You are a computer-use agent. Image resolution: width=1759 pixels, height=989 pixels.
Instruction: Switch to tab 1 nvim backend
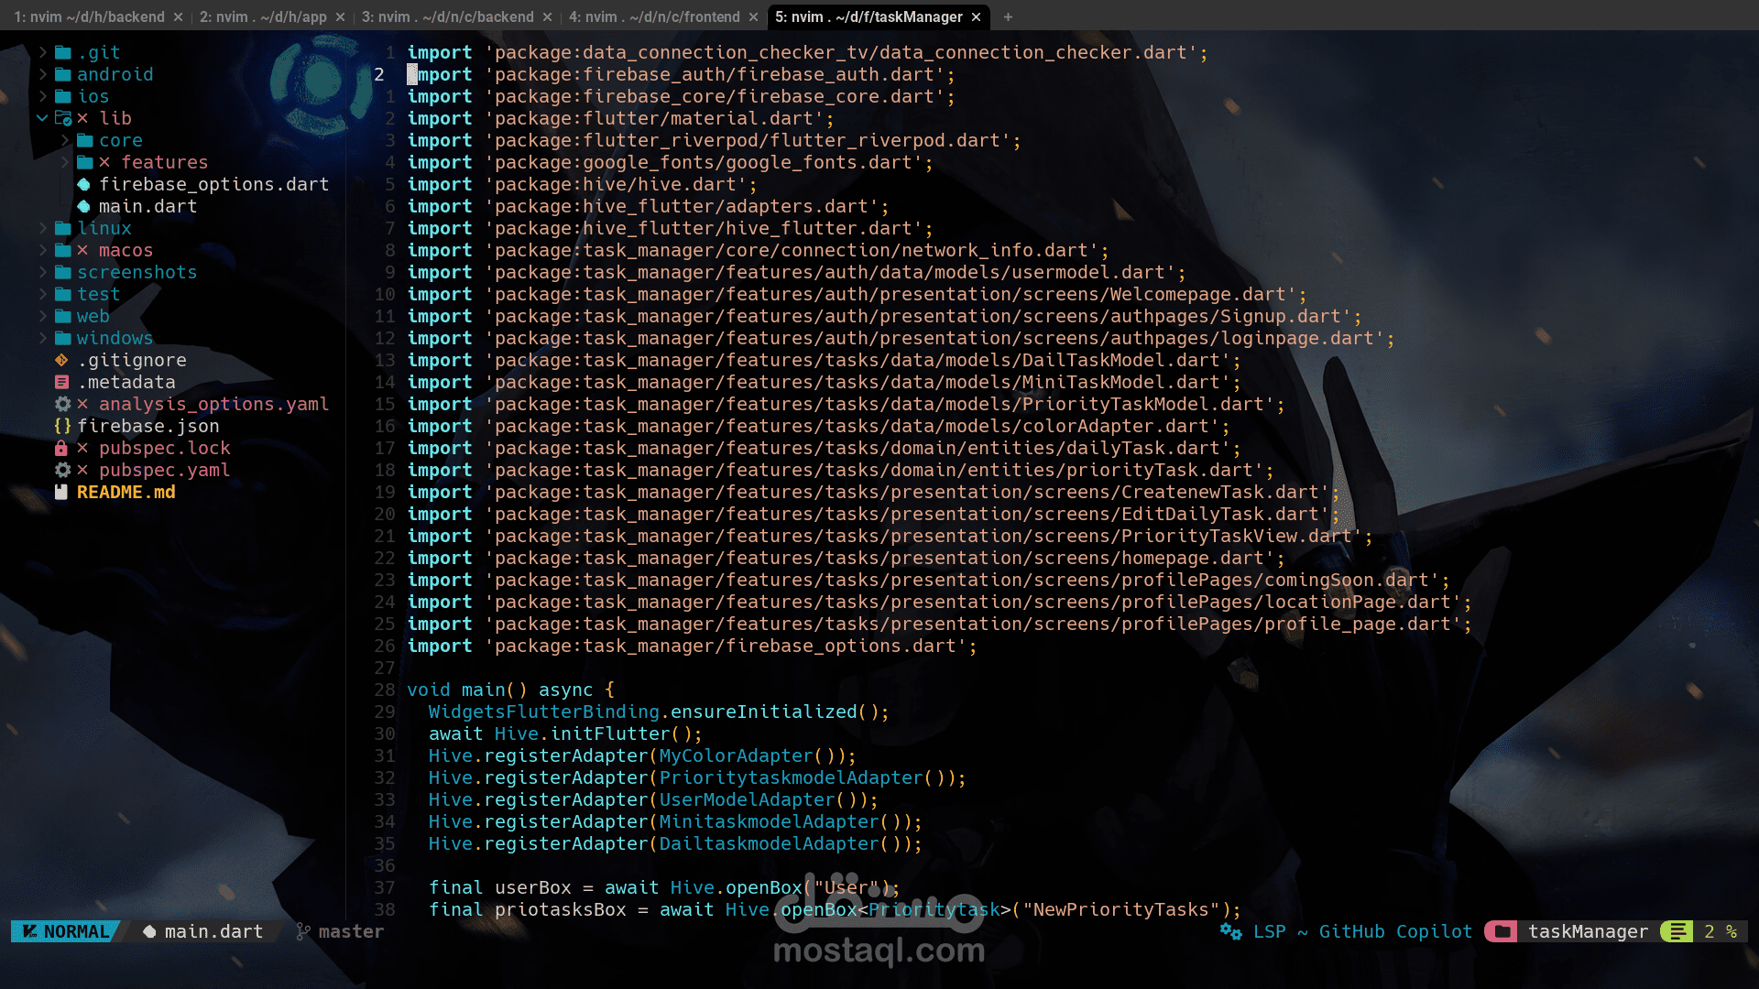[x=89, y=16]
